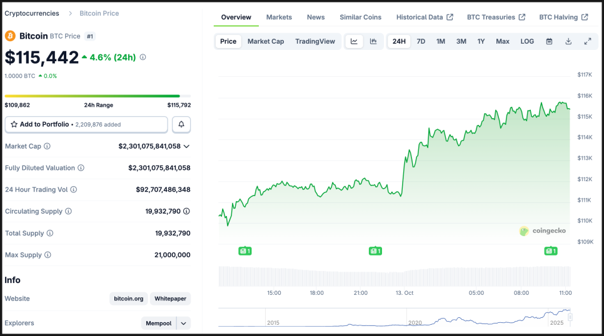Go to Historical Data tab

click(x=424, y=17)
